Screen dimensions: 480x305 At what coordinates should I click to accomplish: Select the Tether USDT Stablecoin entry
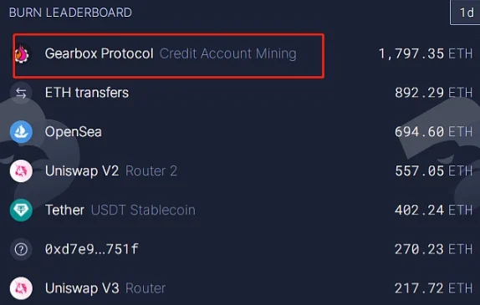click(120, 211)
